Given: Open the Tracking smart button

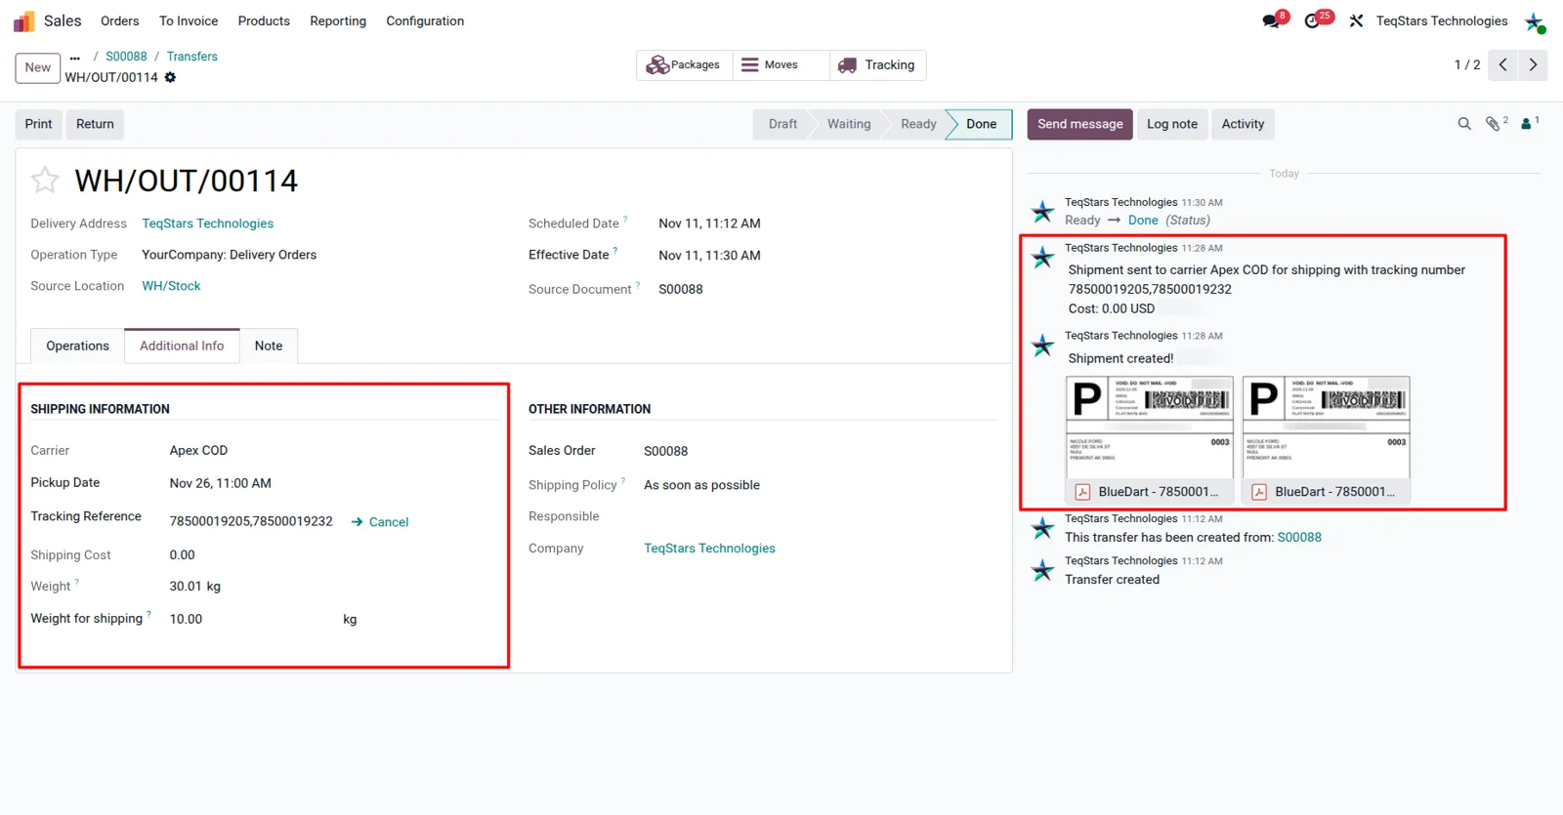Looking at the screenshot, I should 877,64.
